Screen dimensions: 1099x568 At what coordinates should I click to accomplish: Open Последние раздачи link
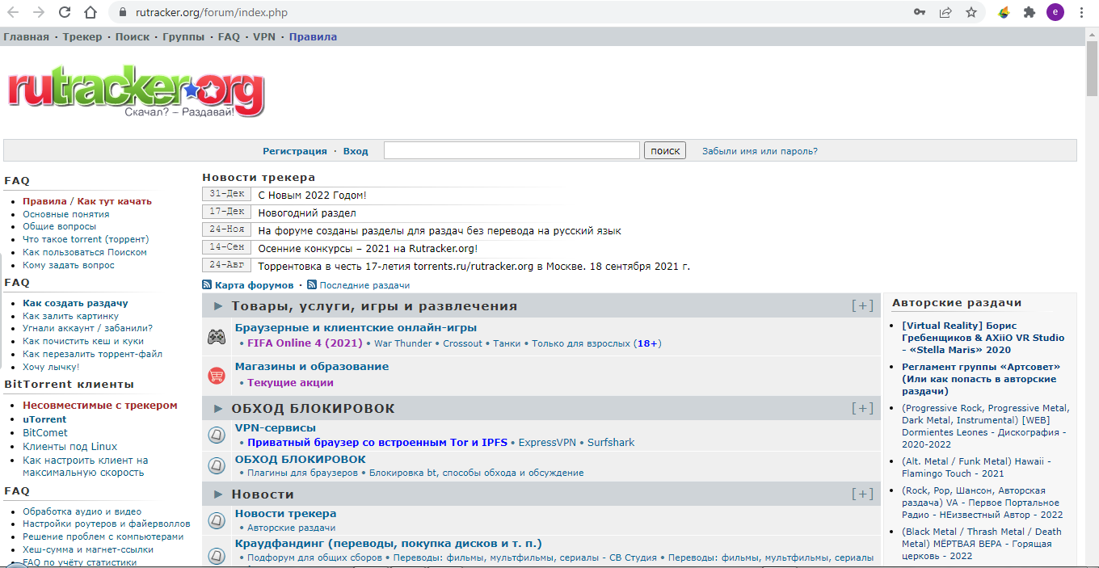click(364, 285)
